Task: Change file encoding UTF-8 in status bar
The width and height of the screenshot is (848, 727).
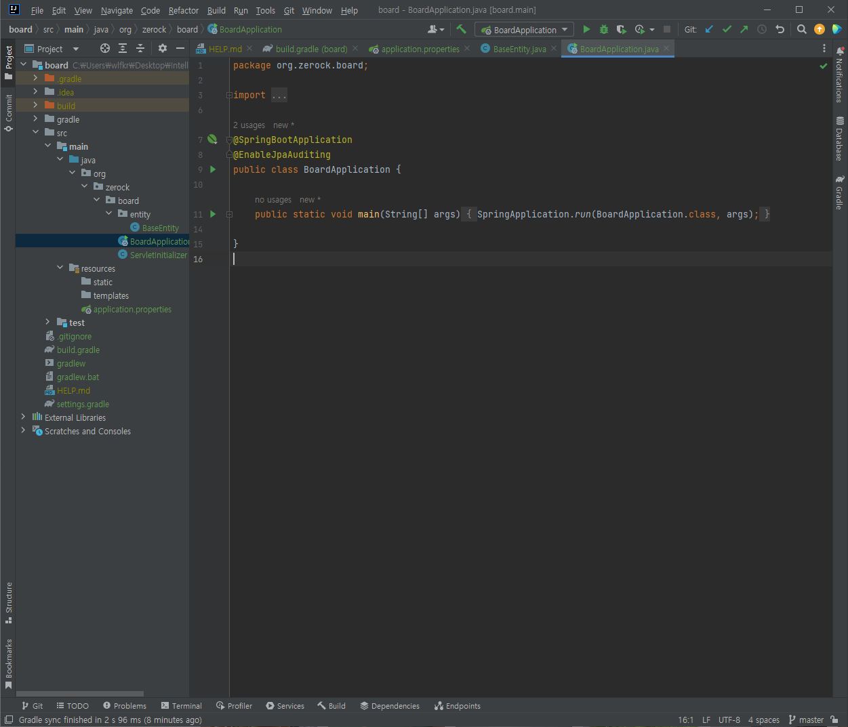Action: click(729, 720)
